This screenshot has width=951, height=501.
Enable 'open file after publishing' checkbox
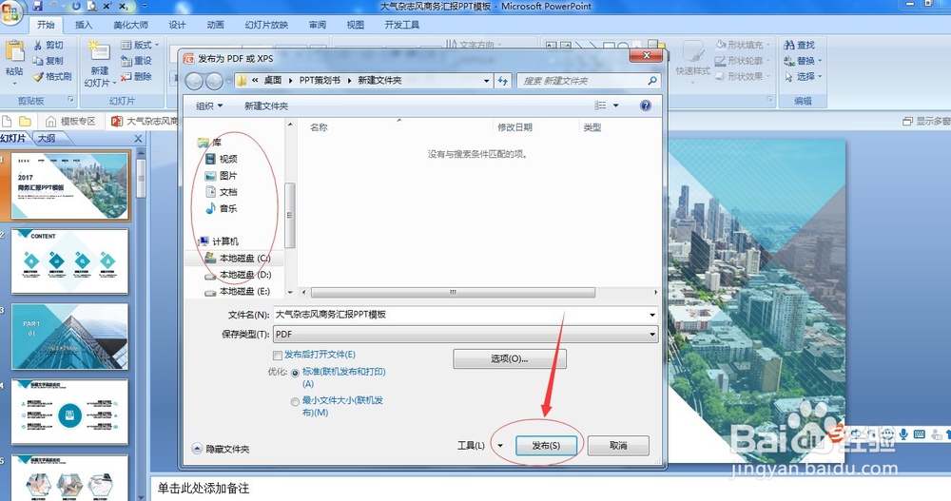(278, 355)
